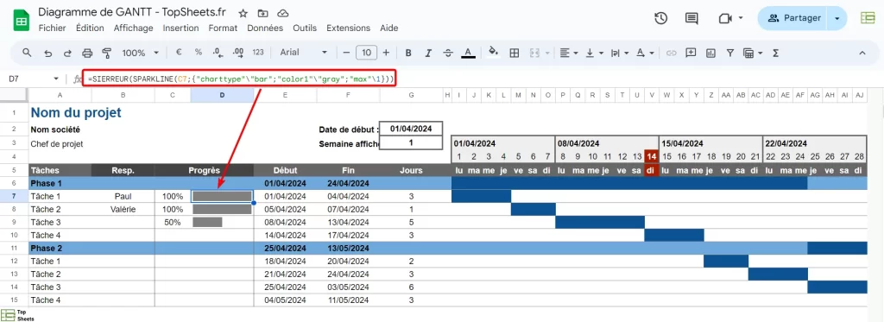Decrease font size with the minus button
Viewport: 884px width, 322px height.
[x=346, y=53]
